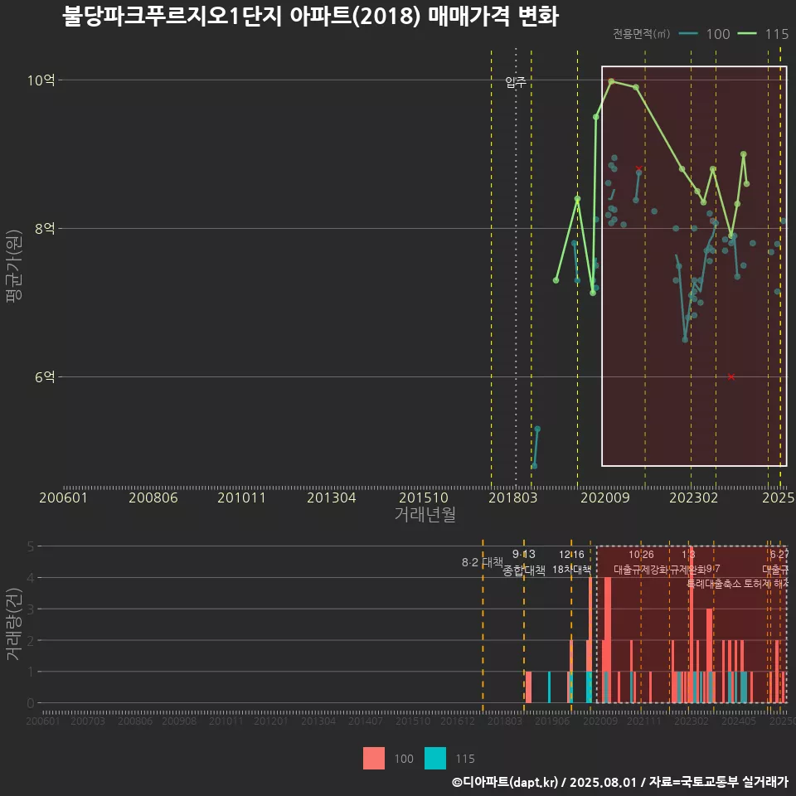Click 201510 on the price chart x-axis
Screen dimensions: 796x796
point(424,498)
